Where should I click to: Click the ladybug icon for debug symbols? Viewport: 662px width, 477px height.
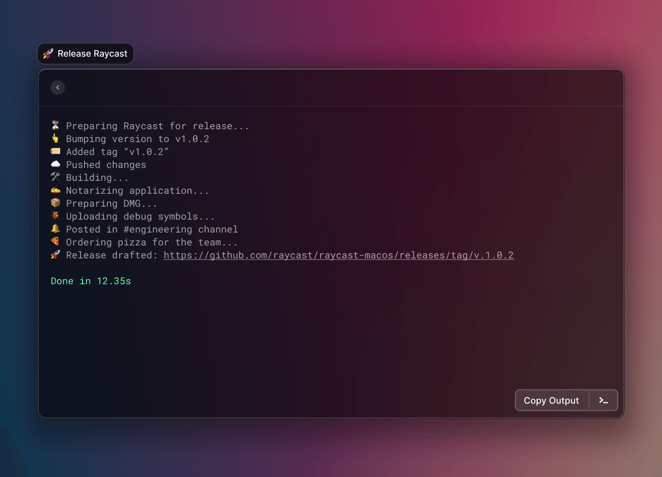click(x=56, y=216)
